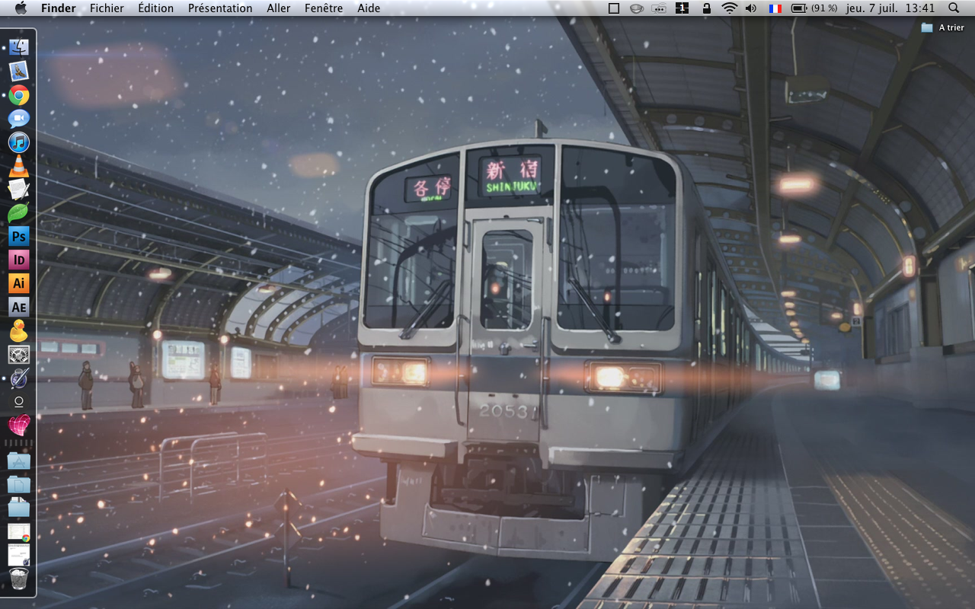The image size is (975, 609).
Task: Open TextEdit from the Dock
Action: point(18,189)
